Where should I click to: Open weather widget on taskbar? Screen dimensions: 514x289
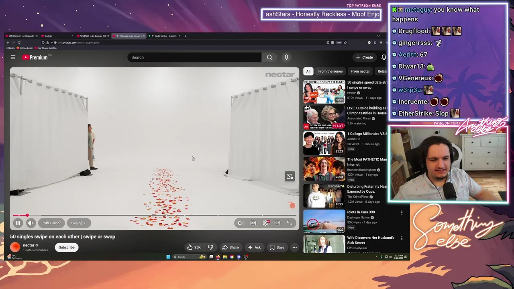click(x=15, y=257)
